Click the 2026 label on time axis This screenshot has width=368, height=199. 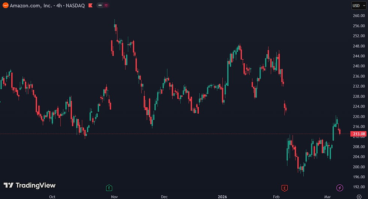point(222,197)
